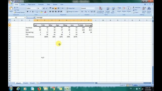Toggle Center horizontal alignment

[53, 12]
